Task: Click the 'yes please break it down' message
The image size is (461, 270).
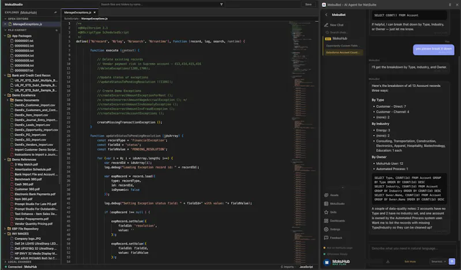Action: tap(434, 50)
